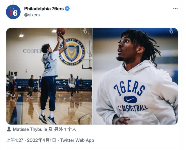186x150 pixels.
Task: Click the blue verified badge
Action: 67,9
